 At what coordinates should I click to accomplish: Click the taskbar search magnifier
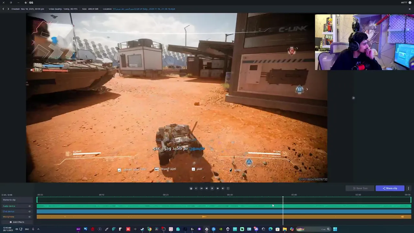328,229
